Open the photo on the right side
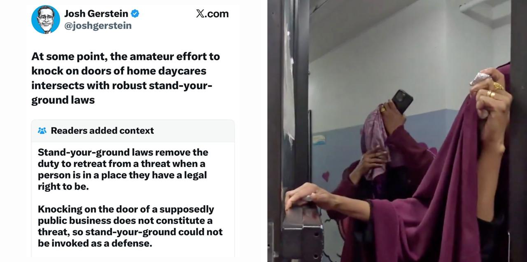 [x=397, y=131]
